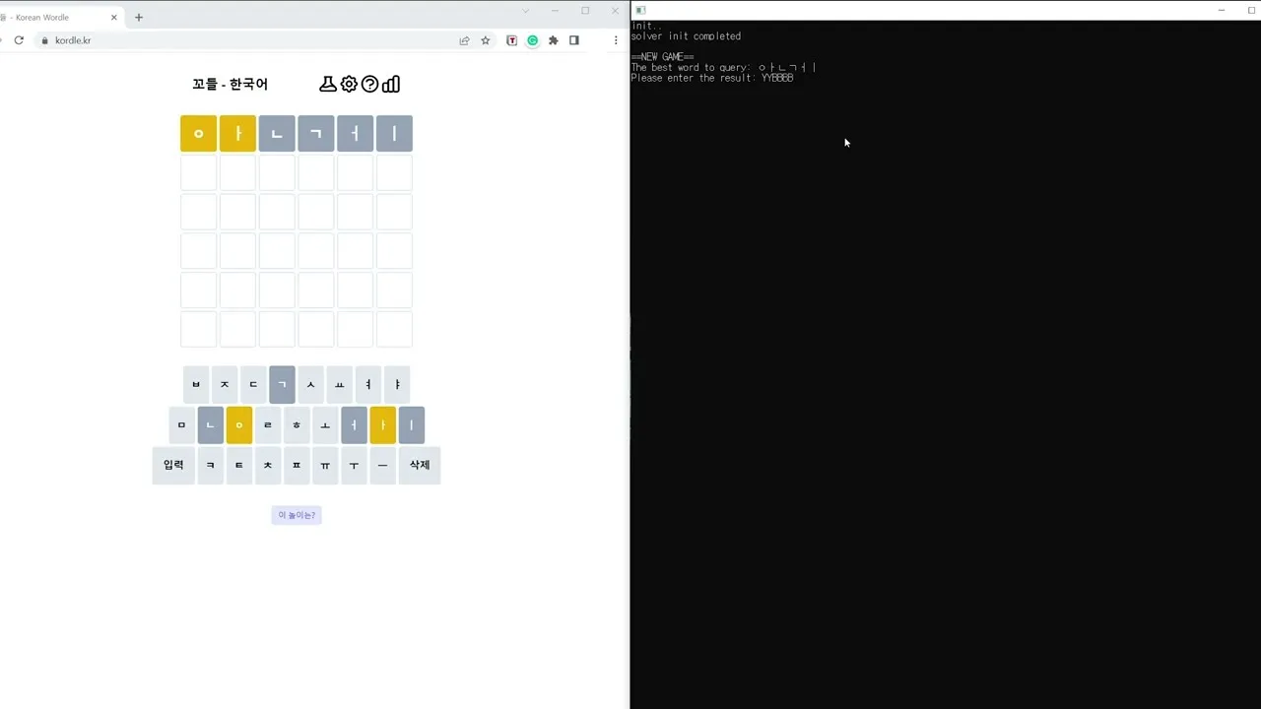Click the '==NEW GAME==' line in console window

[662, 57]
